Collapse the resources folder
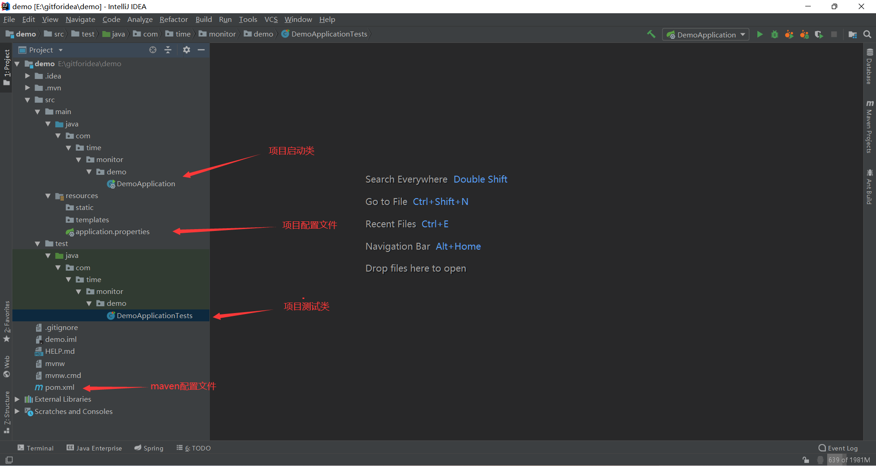 coord(48,196)
